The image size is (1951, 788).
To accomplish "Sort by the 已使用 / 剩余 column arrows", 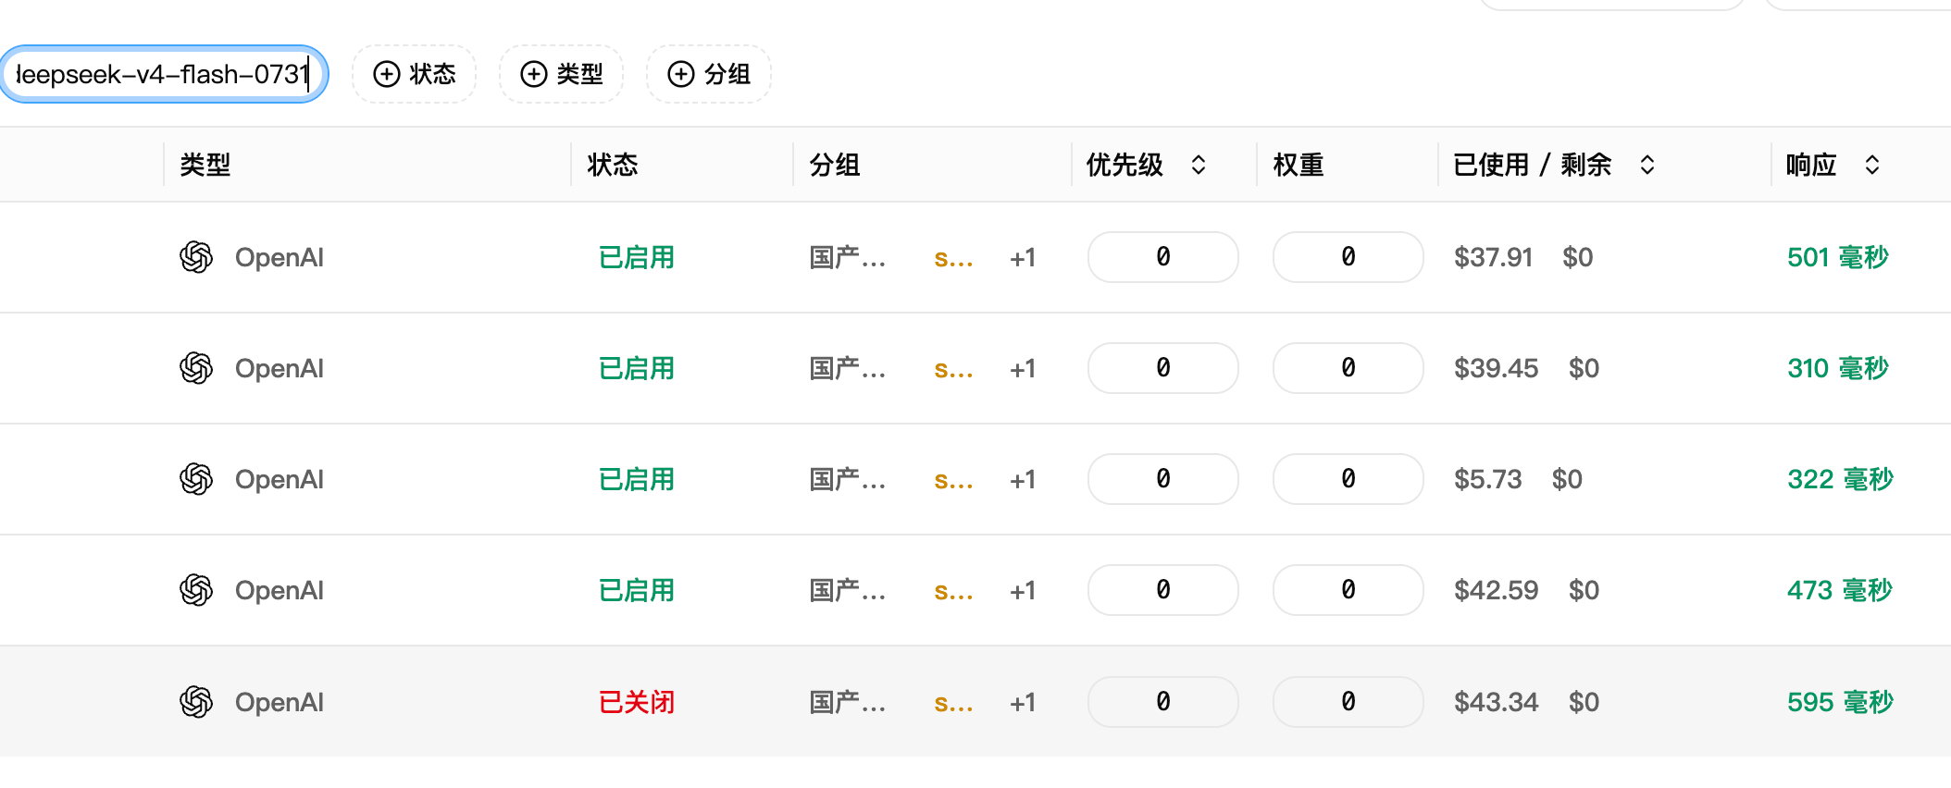I will (x=1647, y=165).
